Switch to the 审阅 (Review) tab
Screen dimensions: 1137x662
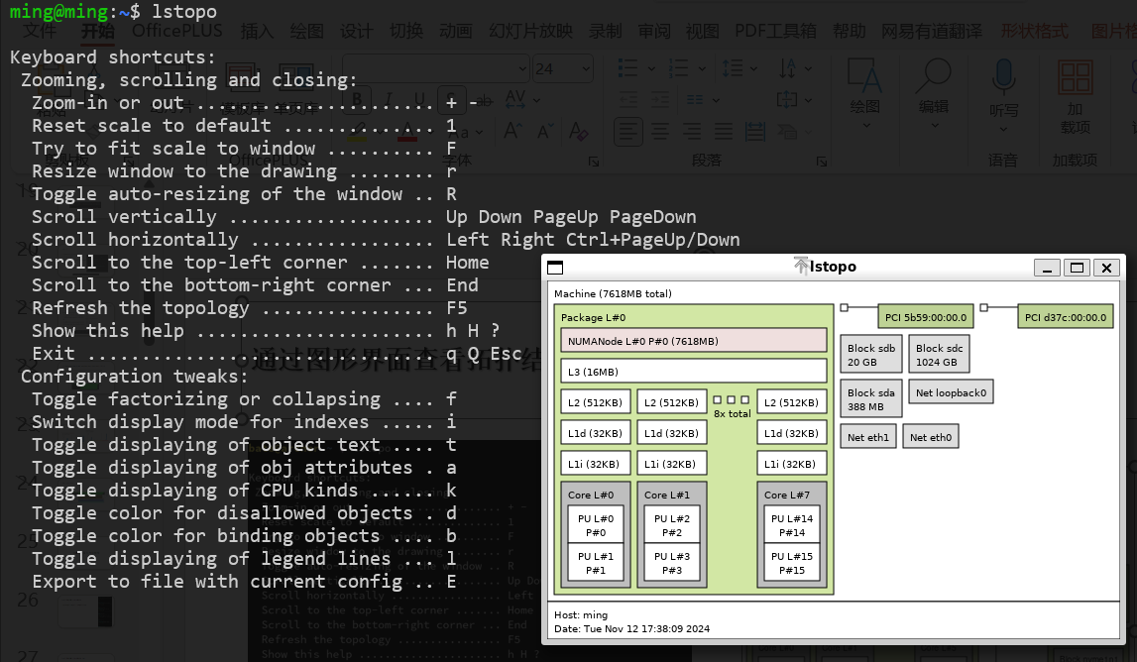654,31
